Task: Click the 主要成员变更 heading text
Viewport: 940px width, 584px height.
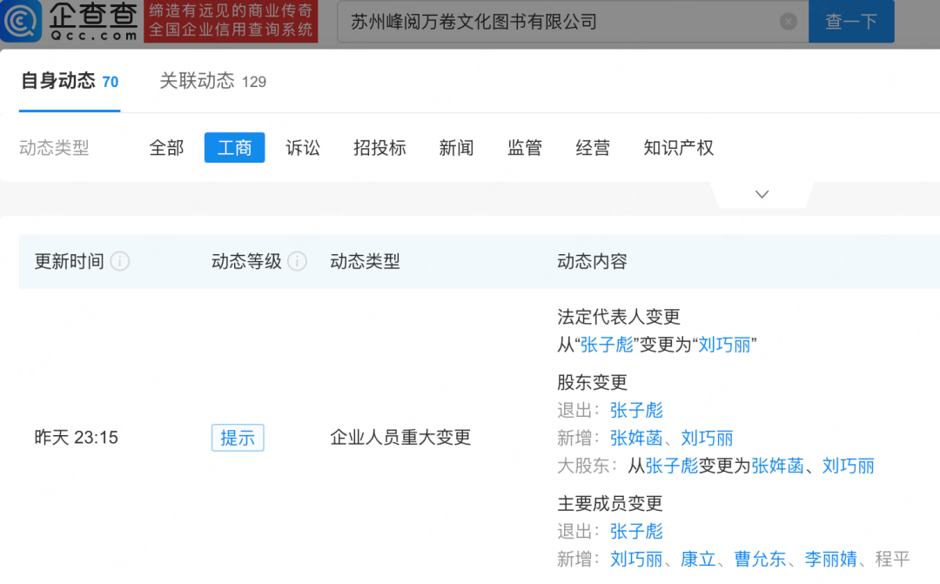Action: (609, 503)
